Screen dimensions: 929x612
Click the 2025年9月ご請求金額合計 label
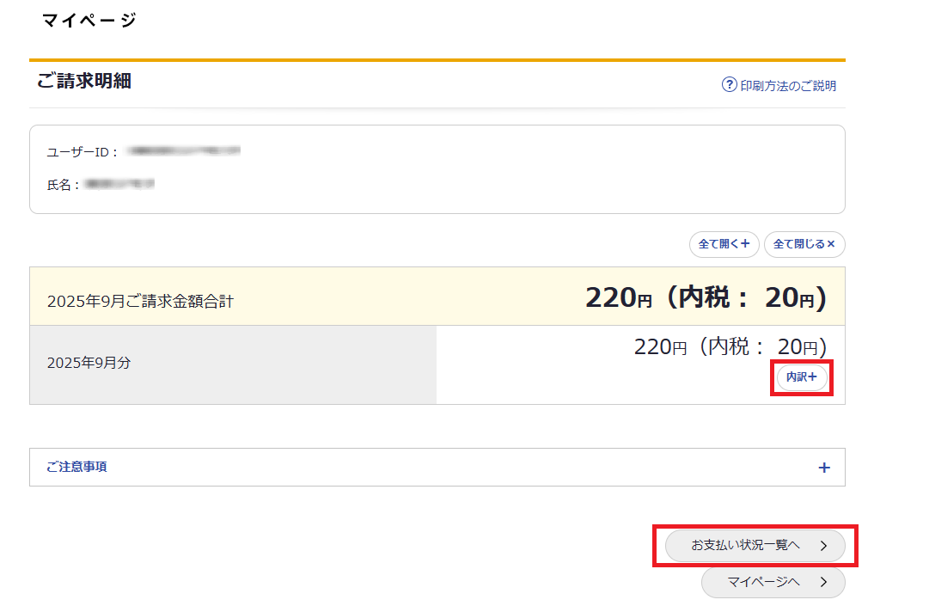click(x=140, y=302)
